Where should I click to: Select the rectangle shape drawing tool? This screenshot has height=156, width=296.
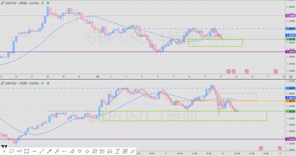pyautogui.click(x=27, y=151)
